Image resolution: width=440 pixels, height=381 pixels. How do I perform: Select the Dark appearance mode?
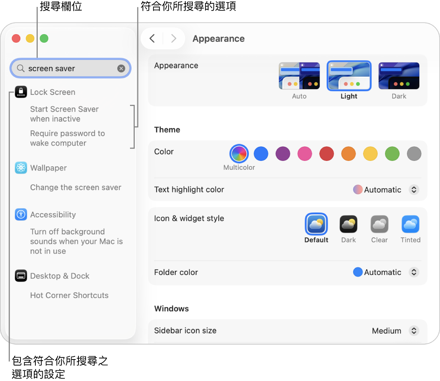click(x=399, y=76)
